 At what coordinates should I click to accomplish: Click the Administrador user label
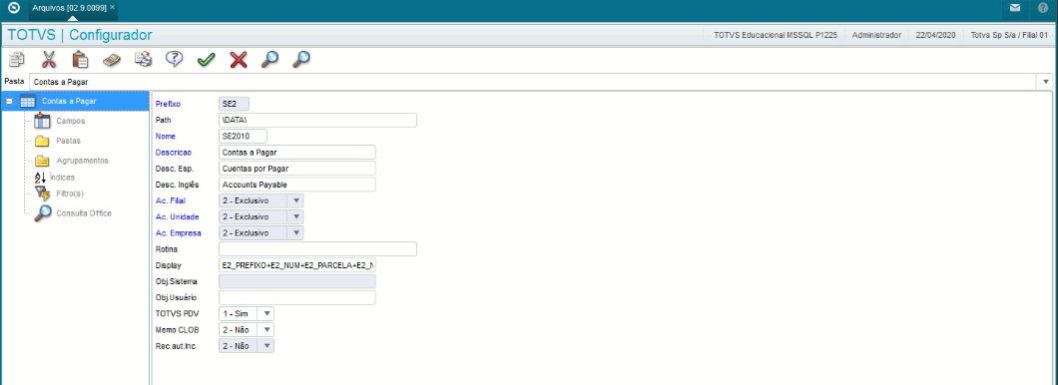pyautogui.click(x=876, y=35)
